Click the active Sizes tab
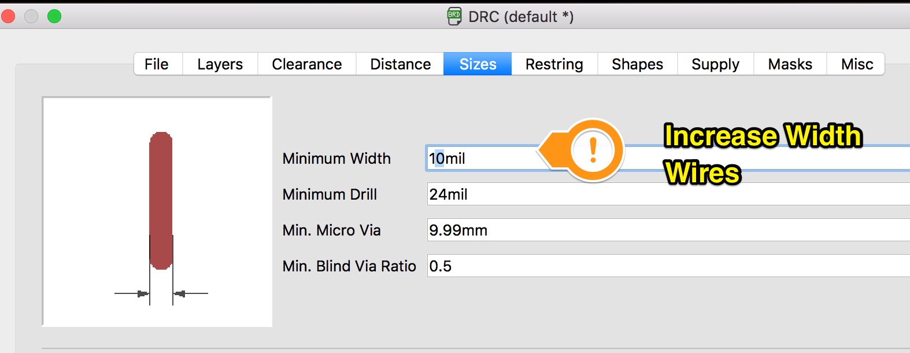This screenshot has height=353, width=910. point(478,64)
